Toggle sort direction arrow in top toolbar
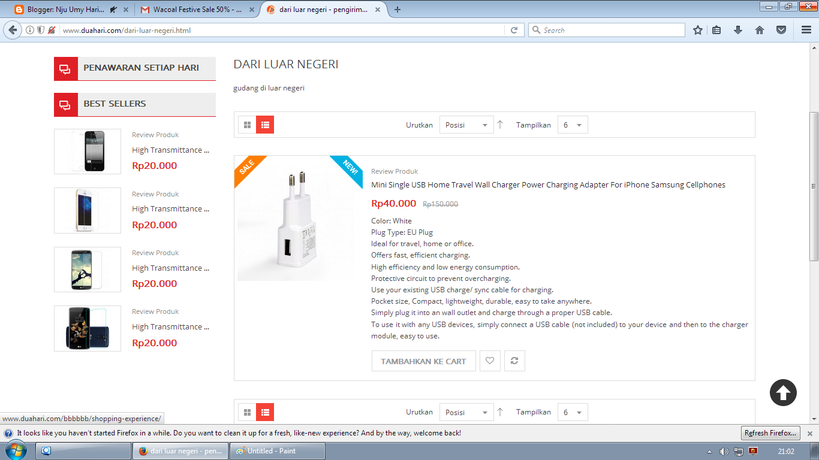The height and width of the screenshot is (460, 819). 500,125
